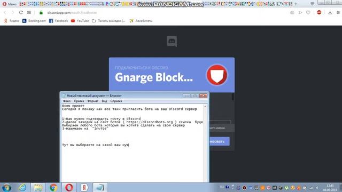Go forward with browser forward arrow

(x=13, y=12)
